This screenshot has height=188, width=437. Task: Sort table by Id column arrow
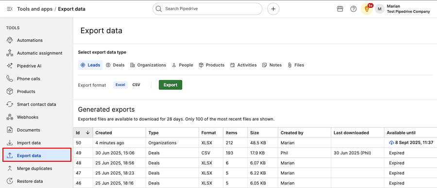(88, 133)
